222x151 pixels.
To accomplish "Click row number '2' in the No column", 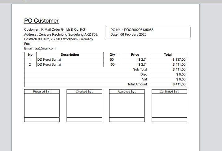I will tap(30, 65).
